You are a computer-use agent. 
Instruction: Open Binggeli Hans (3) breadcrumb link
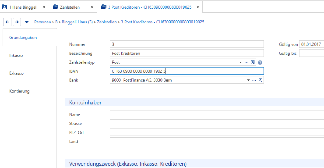coord(77,22)
